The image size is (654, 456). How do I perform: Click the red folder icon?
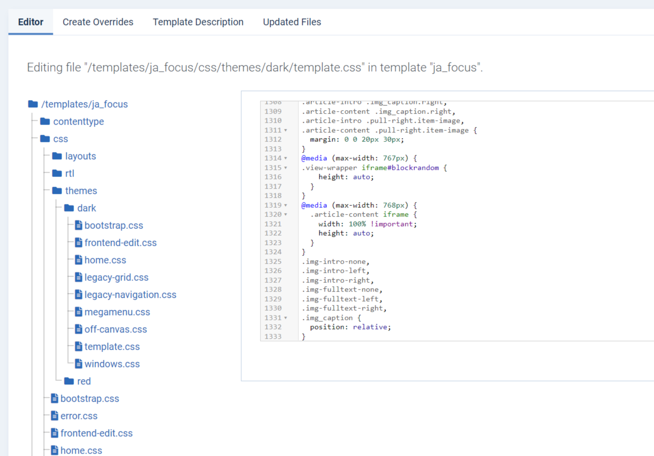[69, 381]
